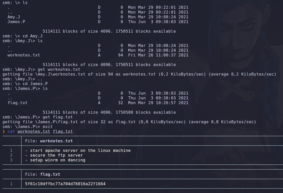Click the 'get flag.txt' command line
Viewport: 283px width, 193px height.
(x=55, y=117)
